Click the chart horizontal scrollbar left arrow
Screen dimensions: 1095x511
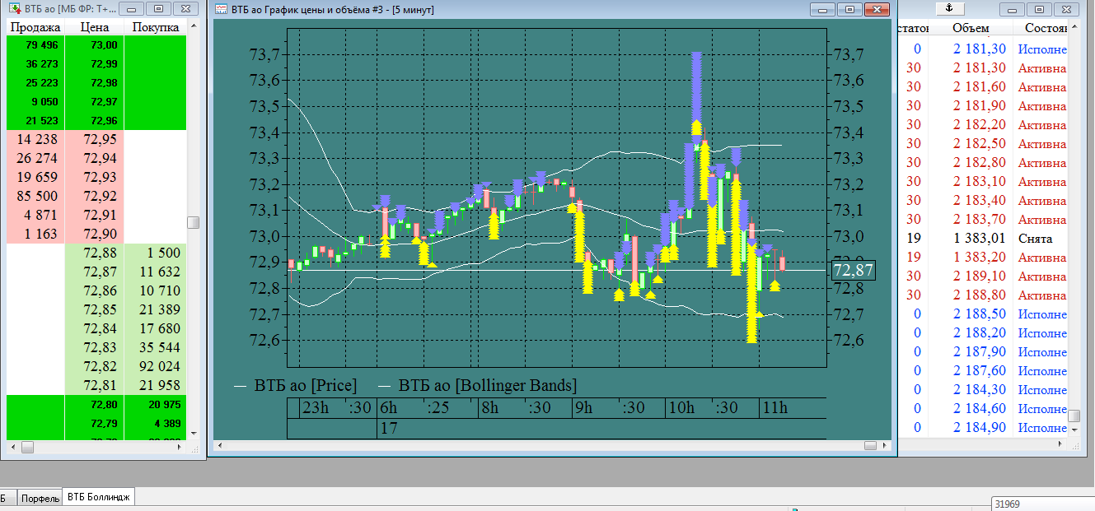point(221,445)
